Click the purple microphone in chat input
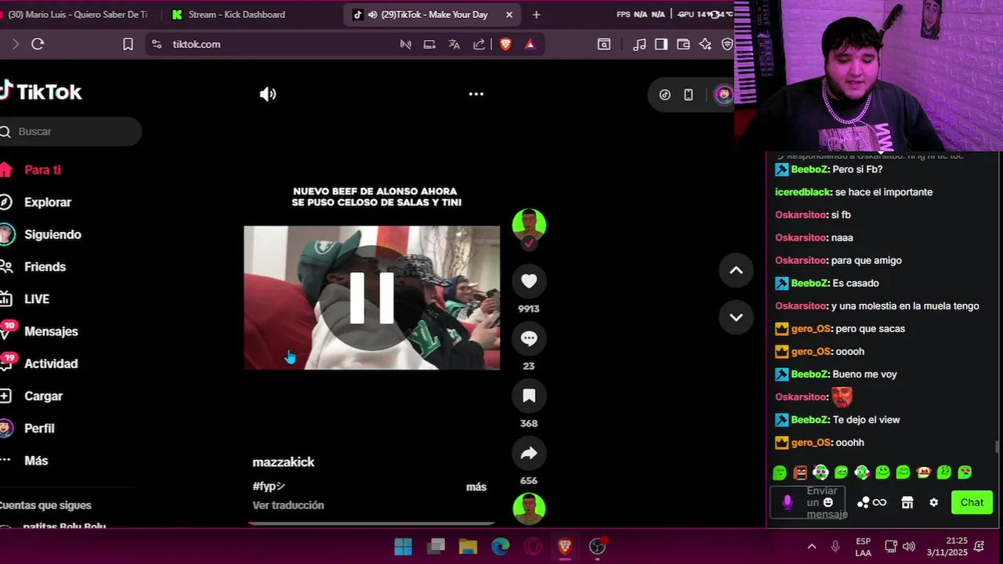This screenshot has width=1003, height=564. point(788,503)
